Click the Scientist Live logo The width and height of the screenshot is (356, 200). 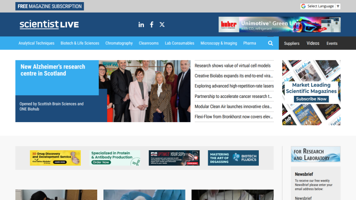point(49,24)
